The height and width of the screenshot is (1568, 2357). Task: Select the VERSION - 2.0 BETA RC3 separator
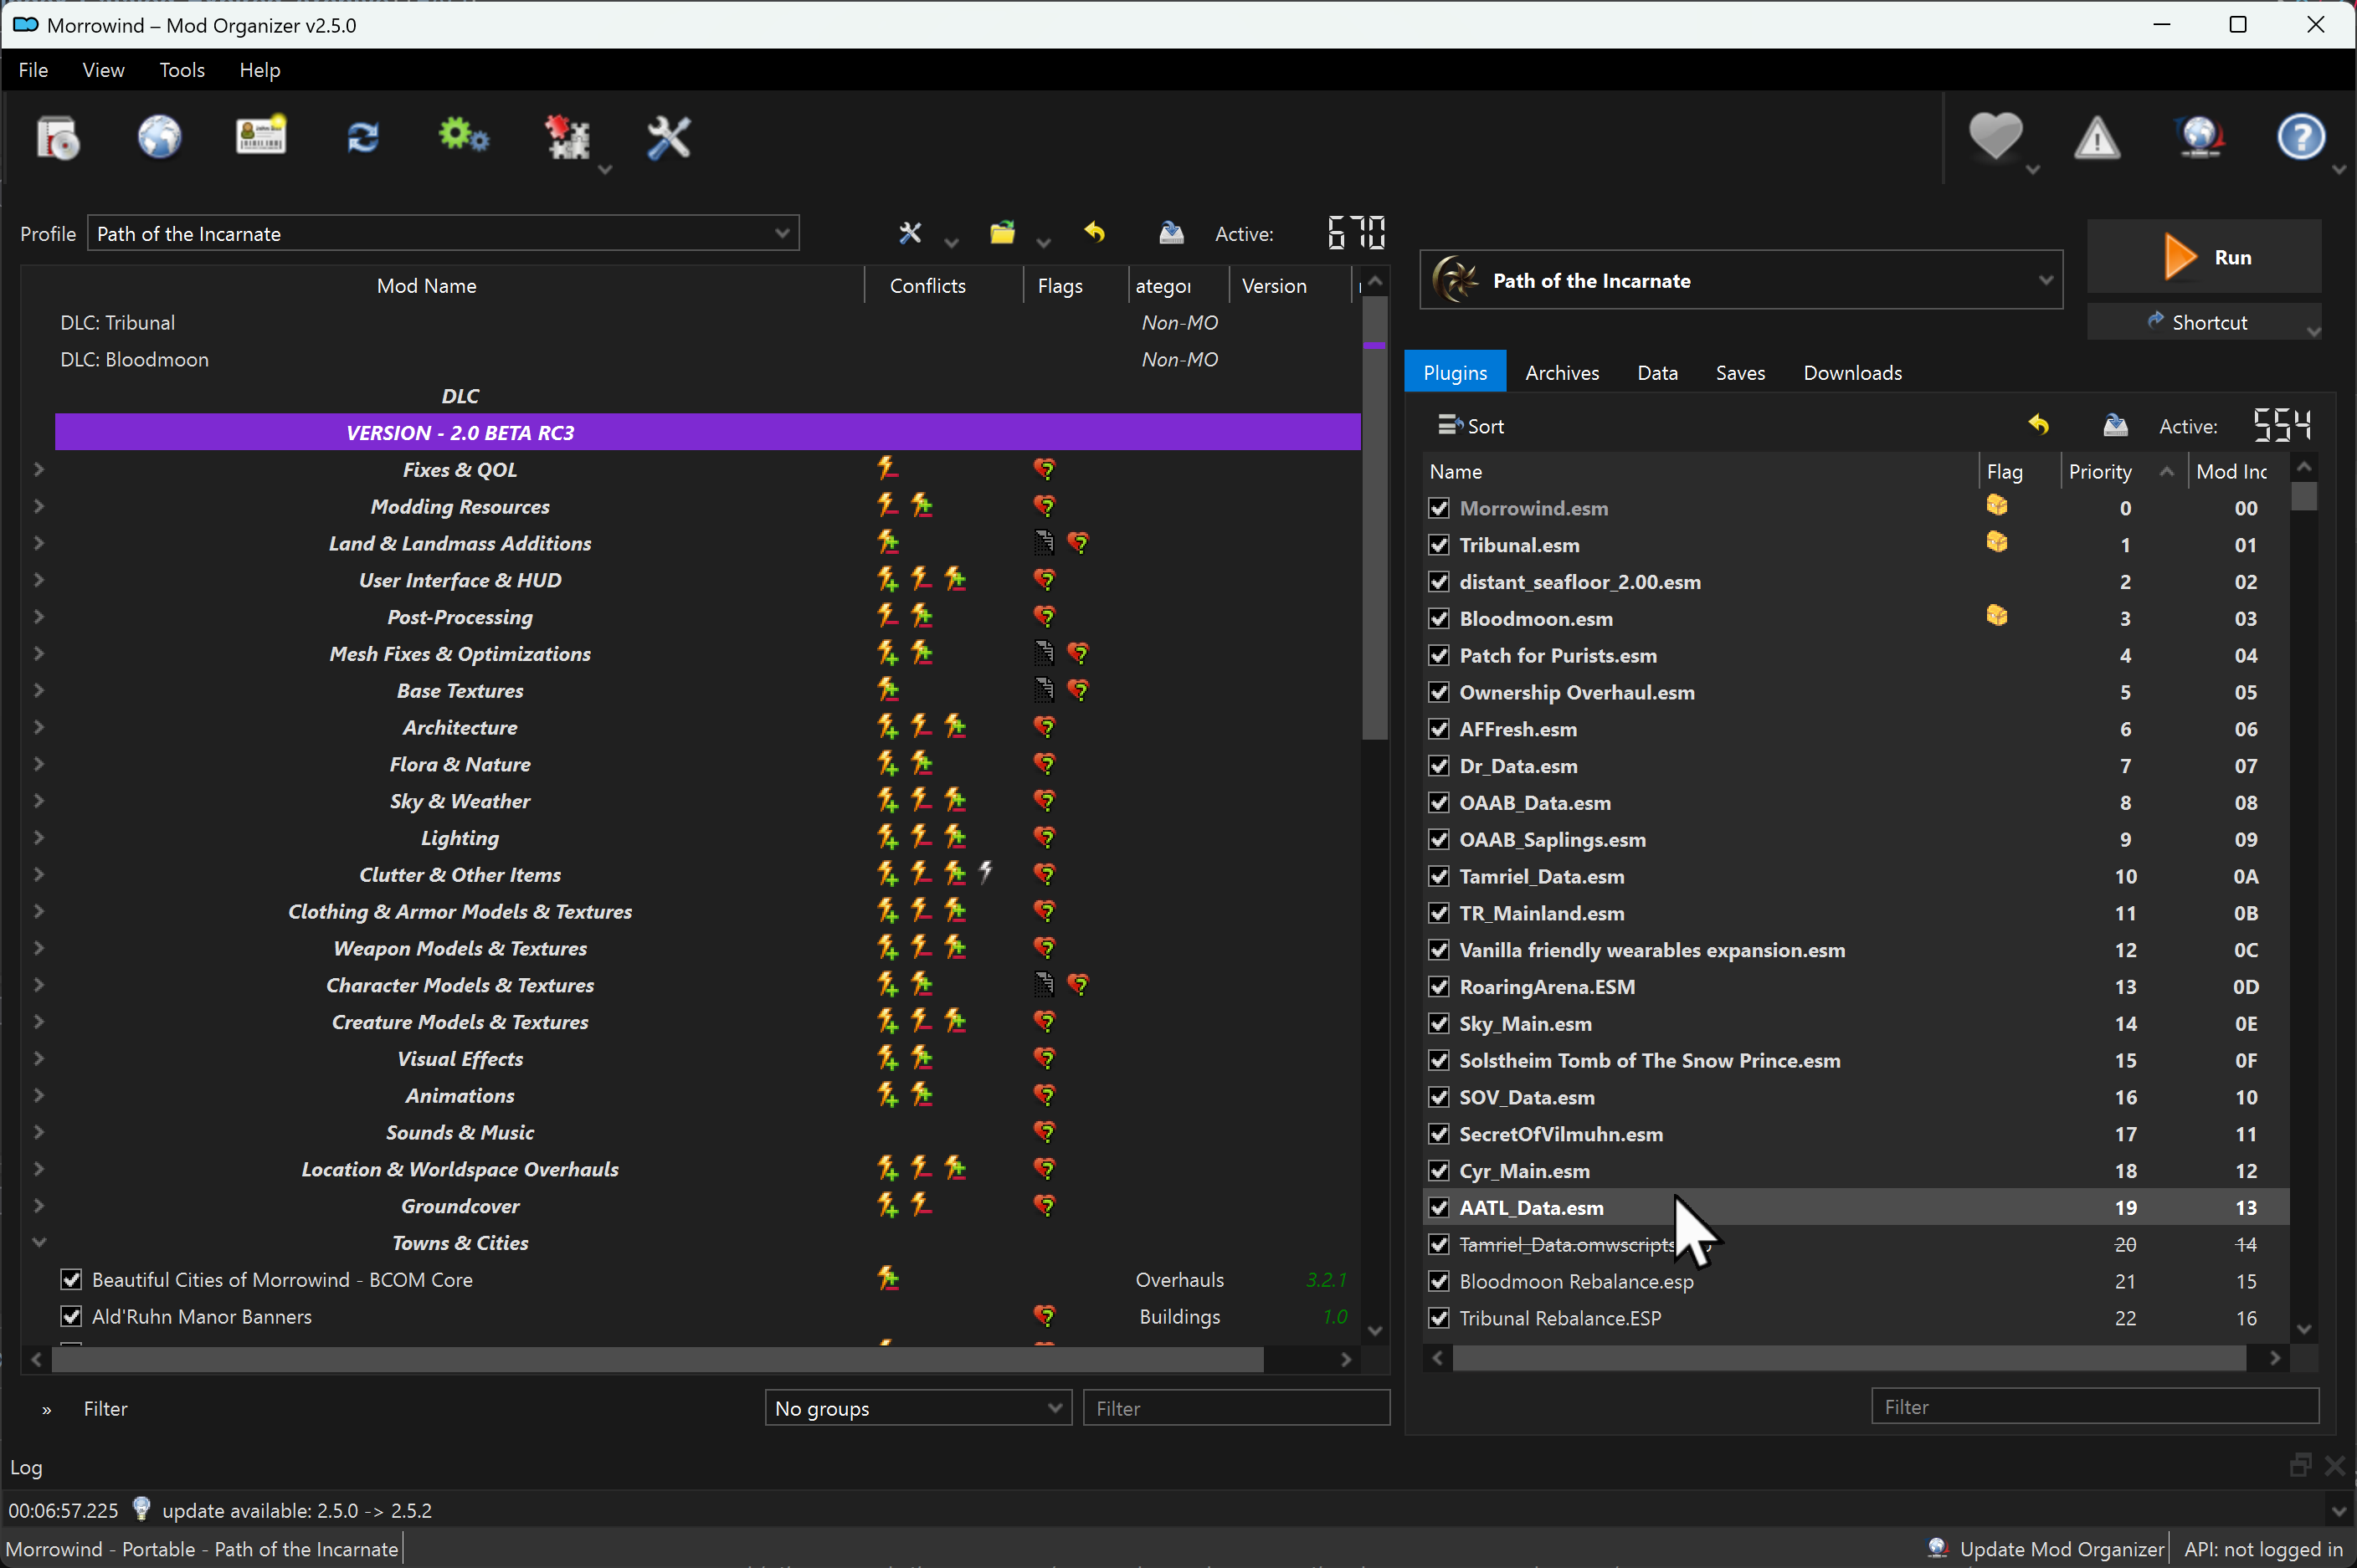click(x=707, y=432)
